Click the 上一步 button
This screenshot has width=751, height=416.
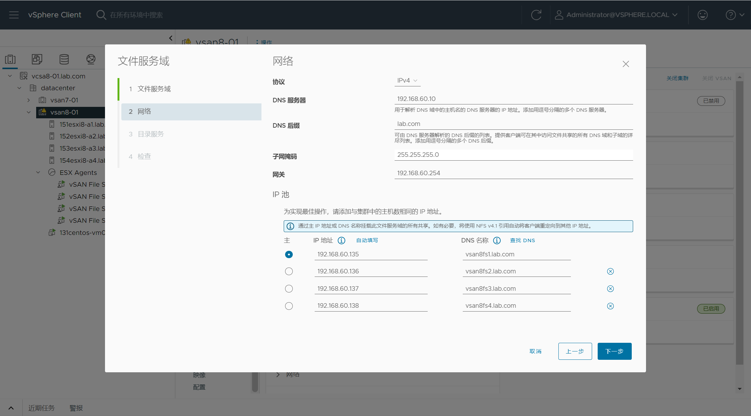coord(575,351)
